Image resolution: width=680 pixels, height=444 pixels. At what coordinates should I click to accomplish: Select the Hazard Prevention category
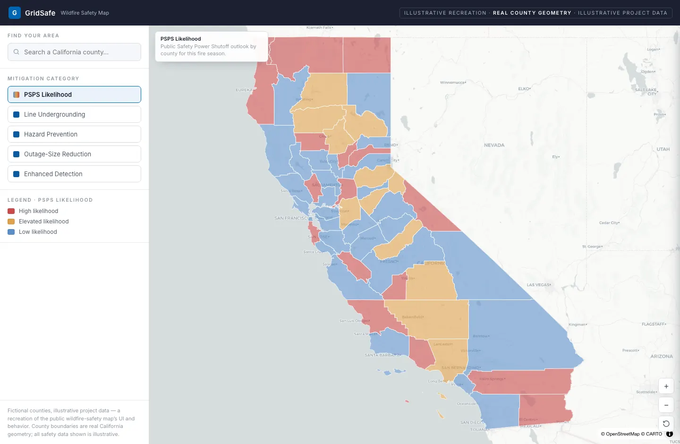pos(74,134)
